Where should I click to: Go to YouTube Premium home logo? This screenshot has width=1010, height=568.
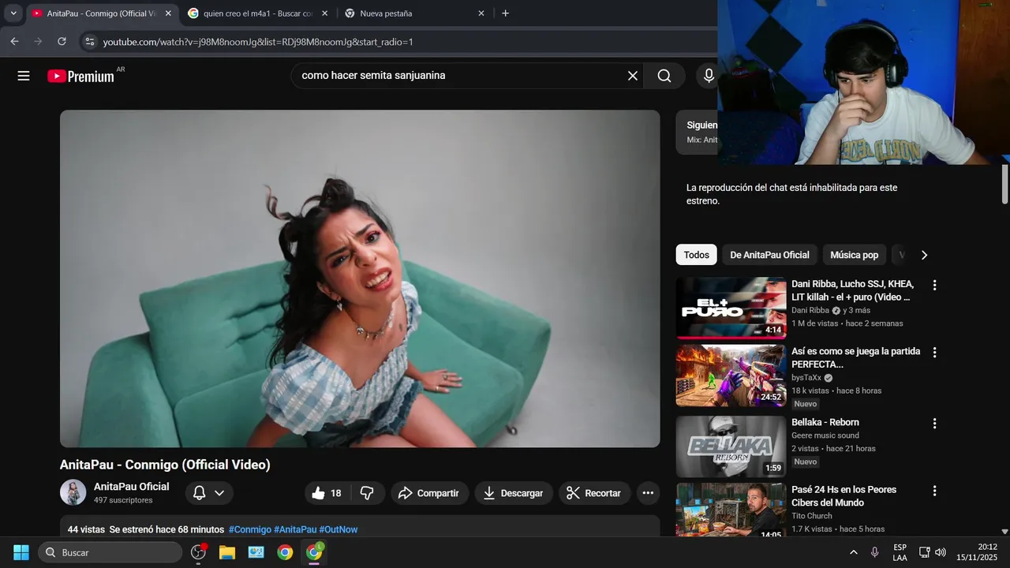[x=80, y=76]
